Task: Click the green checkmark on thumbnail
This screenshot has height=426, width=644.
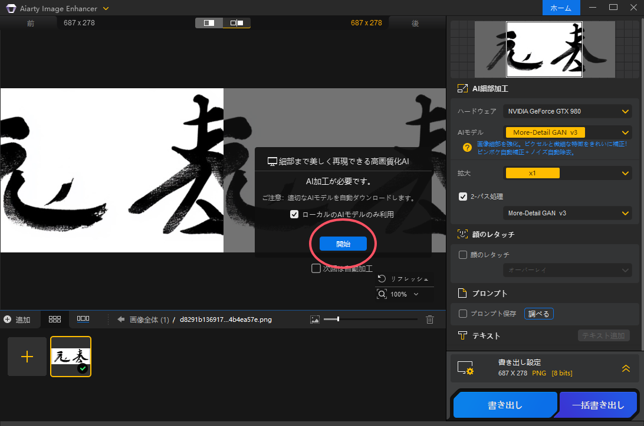Action: (83, 368)
